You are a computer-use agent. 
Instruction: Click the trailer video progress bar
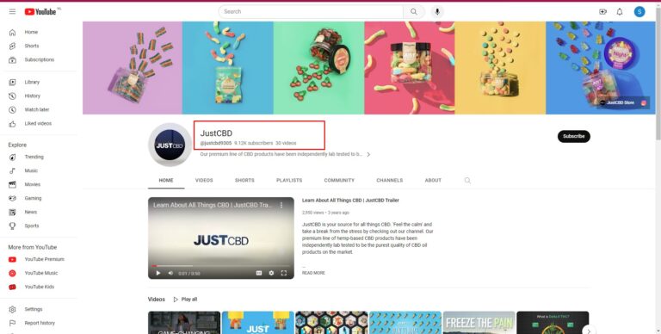pos(221,266)
